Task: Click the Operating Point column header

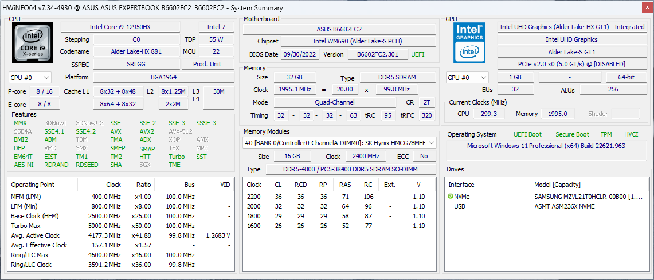Action: 42,185
